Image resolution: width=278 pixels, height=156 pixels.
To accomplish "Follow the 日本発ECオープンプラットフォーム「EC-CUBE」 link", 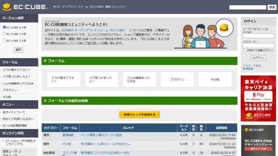I will [94, 30].
